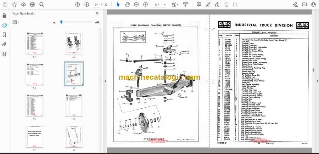Select page 51 thumbnail

[x=34, y=43]
